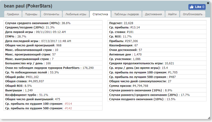Select Случаи раннего/среднего окончания (20%) row
This screenshot has width=212, height=122.
157,95
